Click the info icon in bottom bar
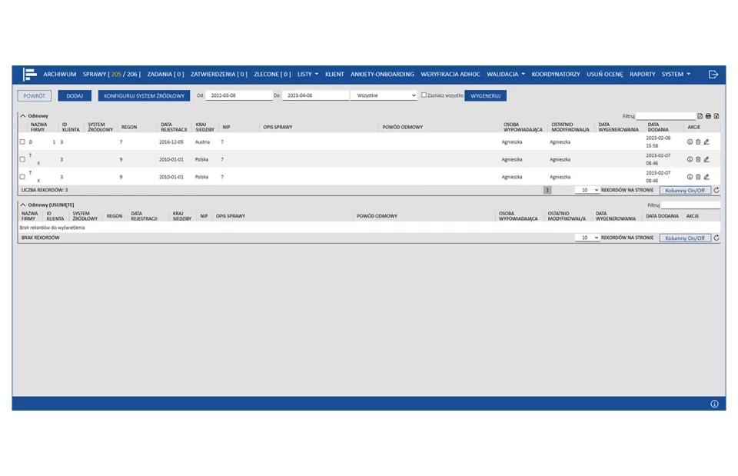738x476 pixels. click(x=713, y=404)
